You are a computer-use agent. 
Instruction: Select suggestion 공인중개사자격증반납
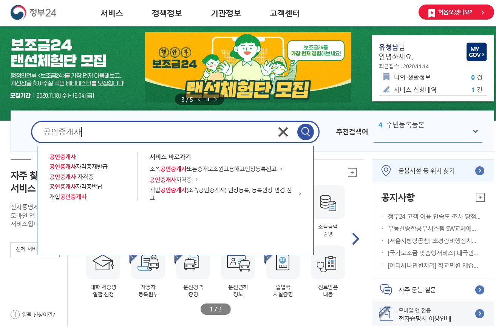pos(76,187)
